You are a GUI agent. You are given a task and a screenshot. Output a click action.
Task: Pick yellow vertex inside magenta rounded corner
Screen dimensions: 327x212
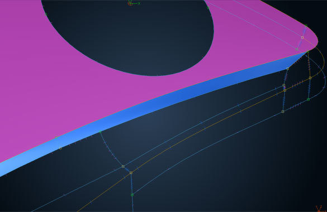click(302, 37)
